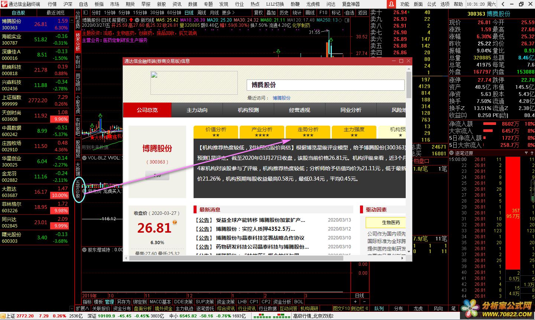Screen dimensions: 535x320
Task: Collapse the 侧边栏 sidebar toggle
Action: (x=360, y=308)
